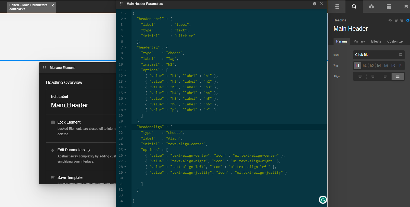
Task: Fold the headeralign block at line 21
Action: [125, 127]
